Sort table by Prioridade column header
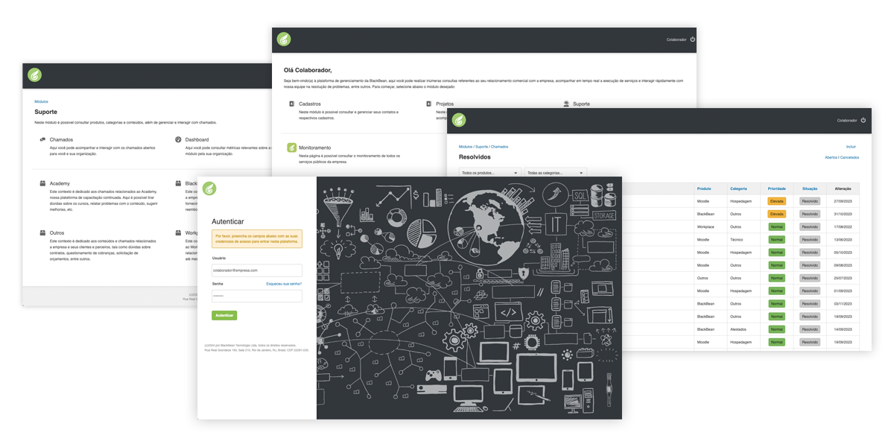 776,188
